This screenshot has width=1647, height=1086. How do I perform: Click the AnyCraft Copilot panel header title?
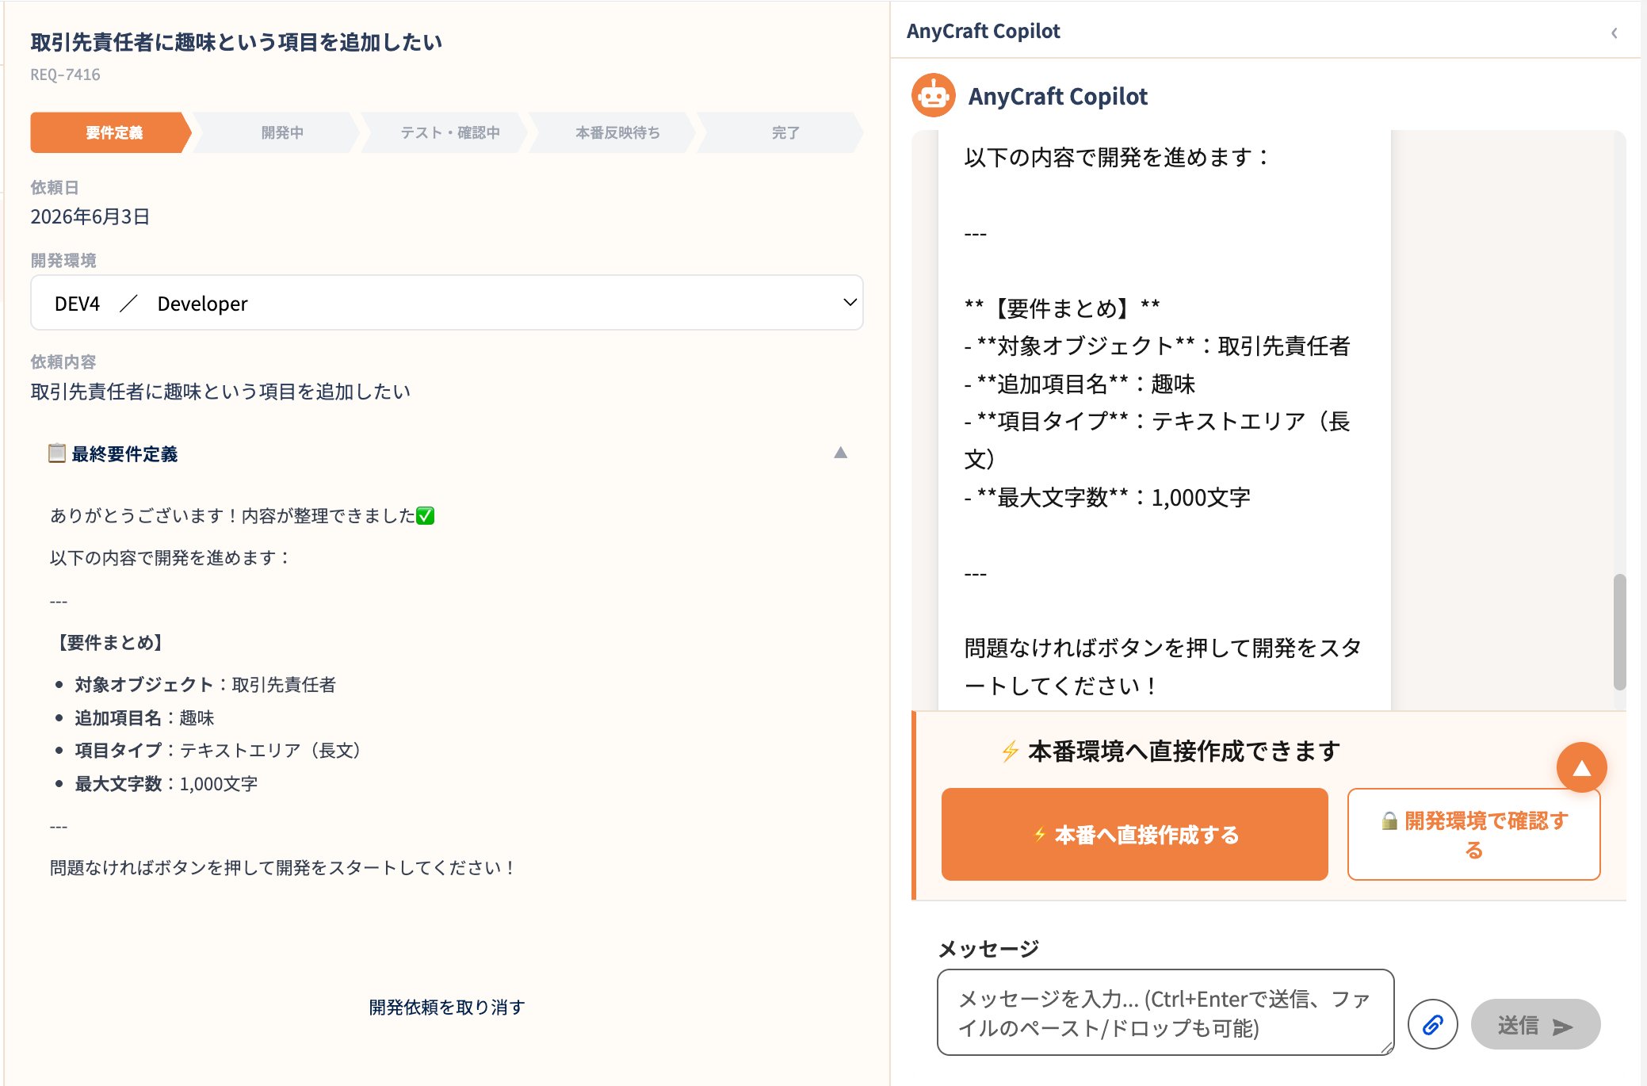[983, 31]
